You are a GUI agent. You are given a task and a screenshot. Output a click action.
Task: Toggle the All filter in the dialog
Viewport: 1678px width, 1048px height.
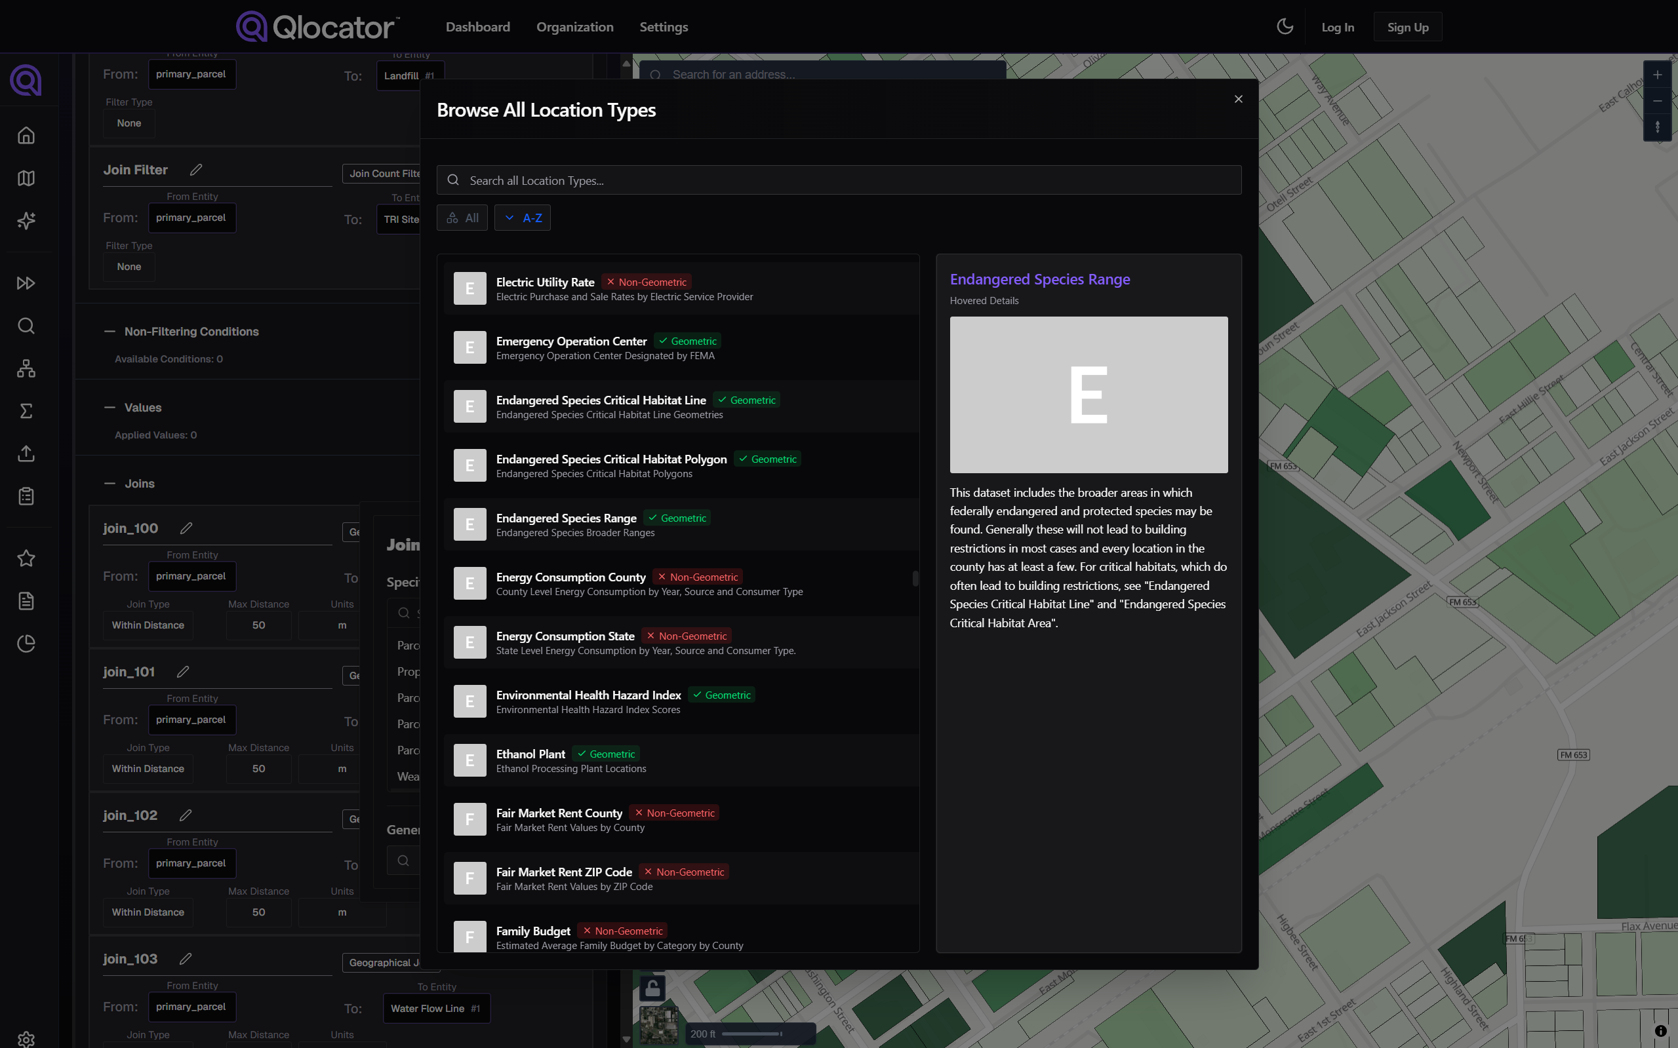[x=462, y=217]
